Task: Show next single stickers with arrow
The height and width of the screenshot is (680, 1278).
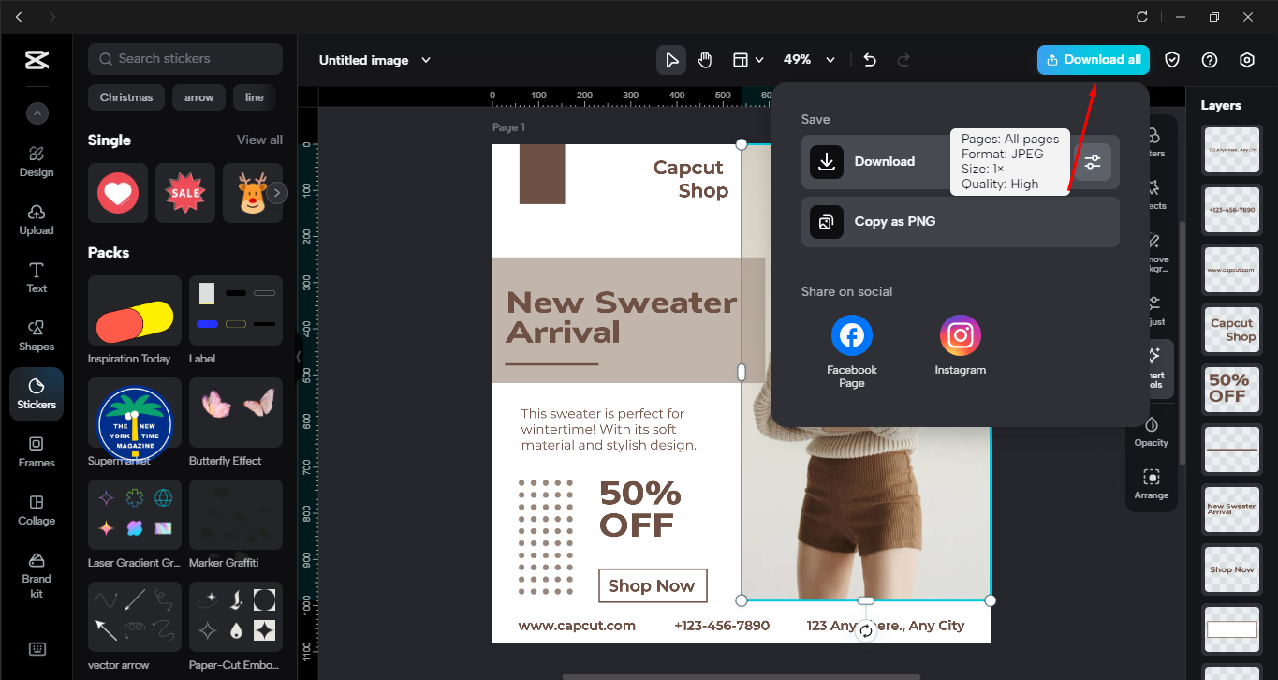Action: (277, 193)
